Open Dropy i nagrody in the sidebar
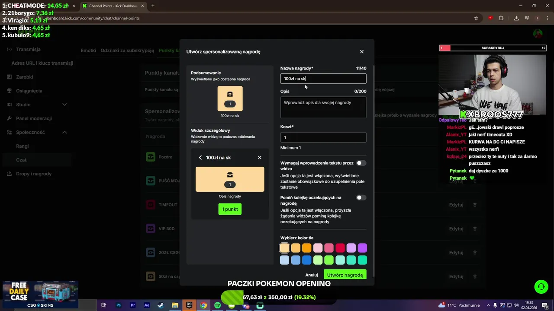 click(34, 174)
